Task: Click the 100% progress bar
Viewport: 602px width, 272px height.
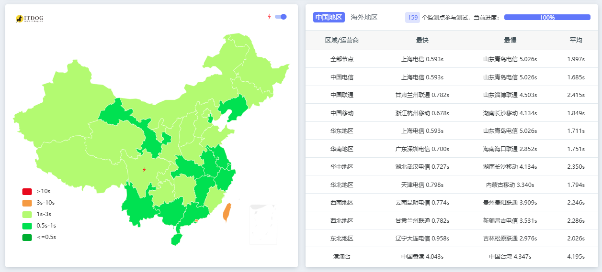Action: (x=547, y=17)
